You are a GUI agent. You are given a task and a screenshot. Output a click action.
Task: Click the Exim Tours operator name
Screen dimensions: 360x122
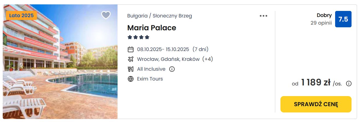[150, 79]
